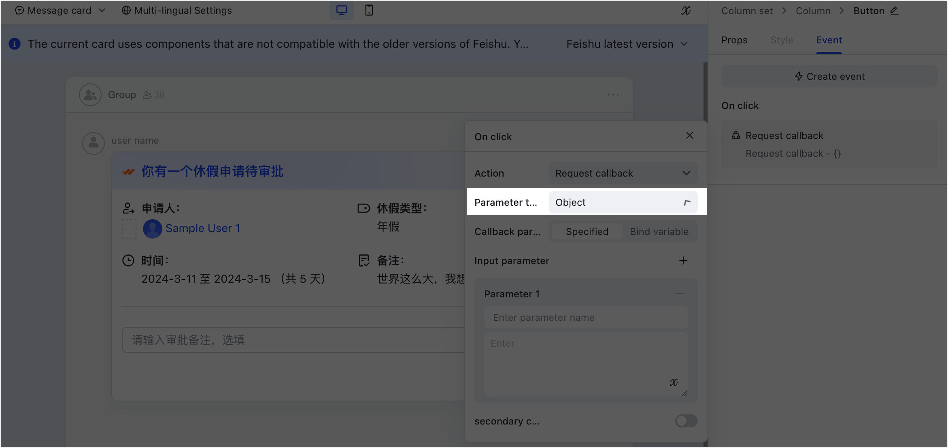Select Bind variable callback option
Image resolution: width=948 pixels, height=448 pixels.
[x=659, y=232]
